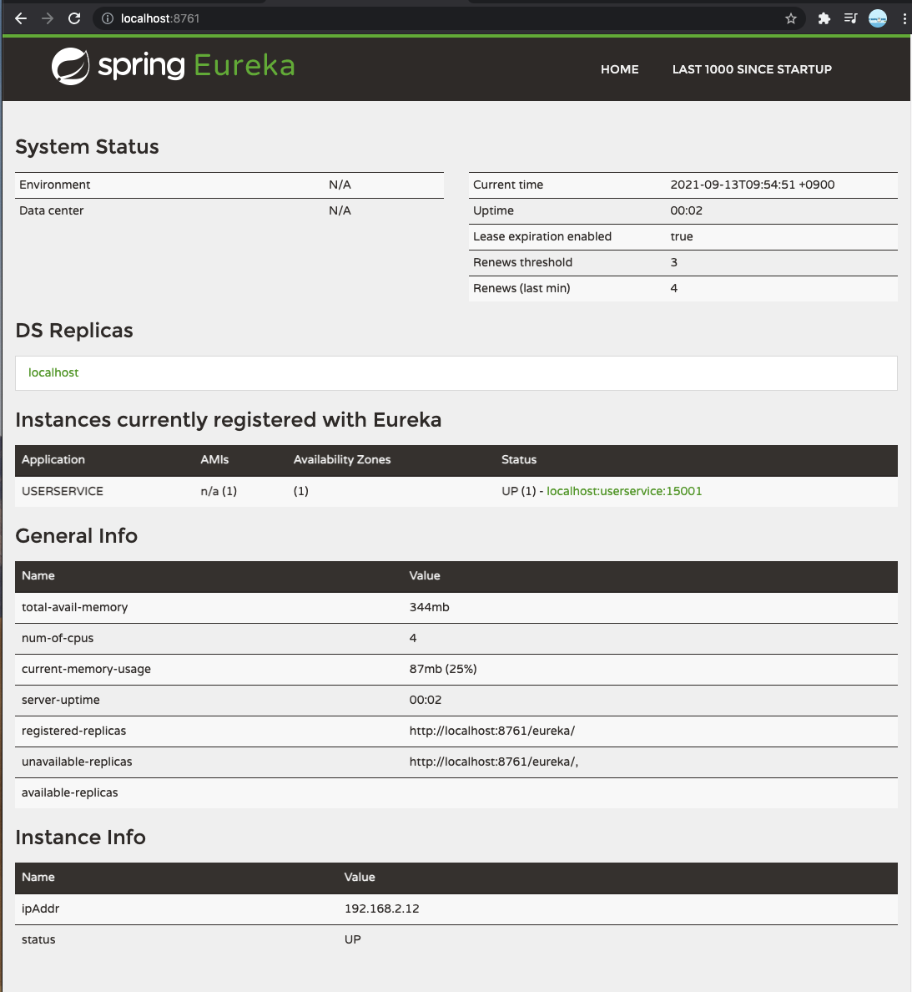Click the Data center row label
This screenshot has height=992, width=912.
[x=51, y=210]
